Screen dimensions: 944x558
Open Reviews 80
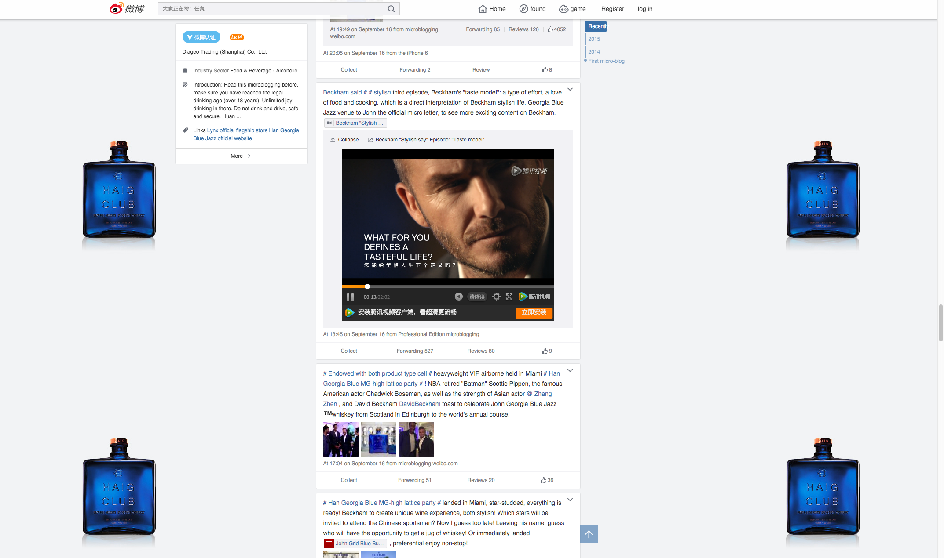point(481,351)
